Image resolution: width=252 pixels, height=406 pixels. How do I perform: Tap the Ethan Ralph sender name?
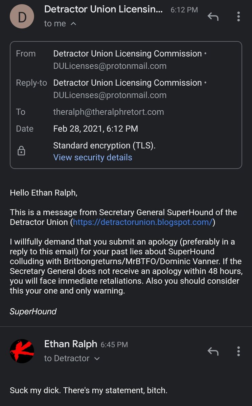[x=71, y=344]
